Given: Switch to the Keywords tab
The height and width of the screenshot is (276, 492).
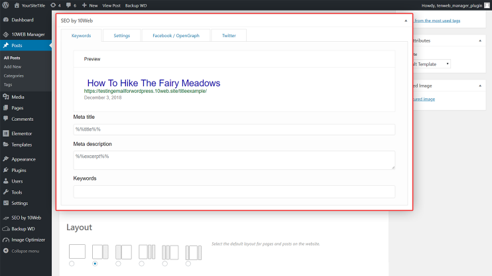Looking at the screenshot, I should [x=82, y=35].
